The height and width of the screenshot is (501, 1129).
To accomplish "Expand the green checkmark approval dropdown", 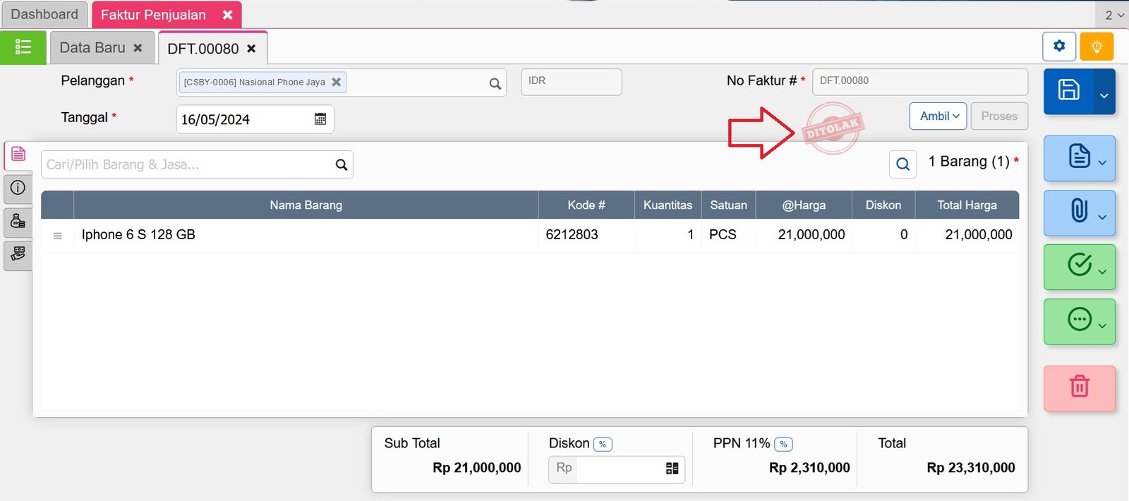I will 1102,271.
